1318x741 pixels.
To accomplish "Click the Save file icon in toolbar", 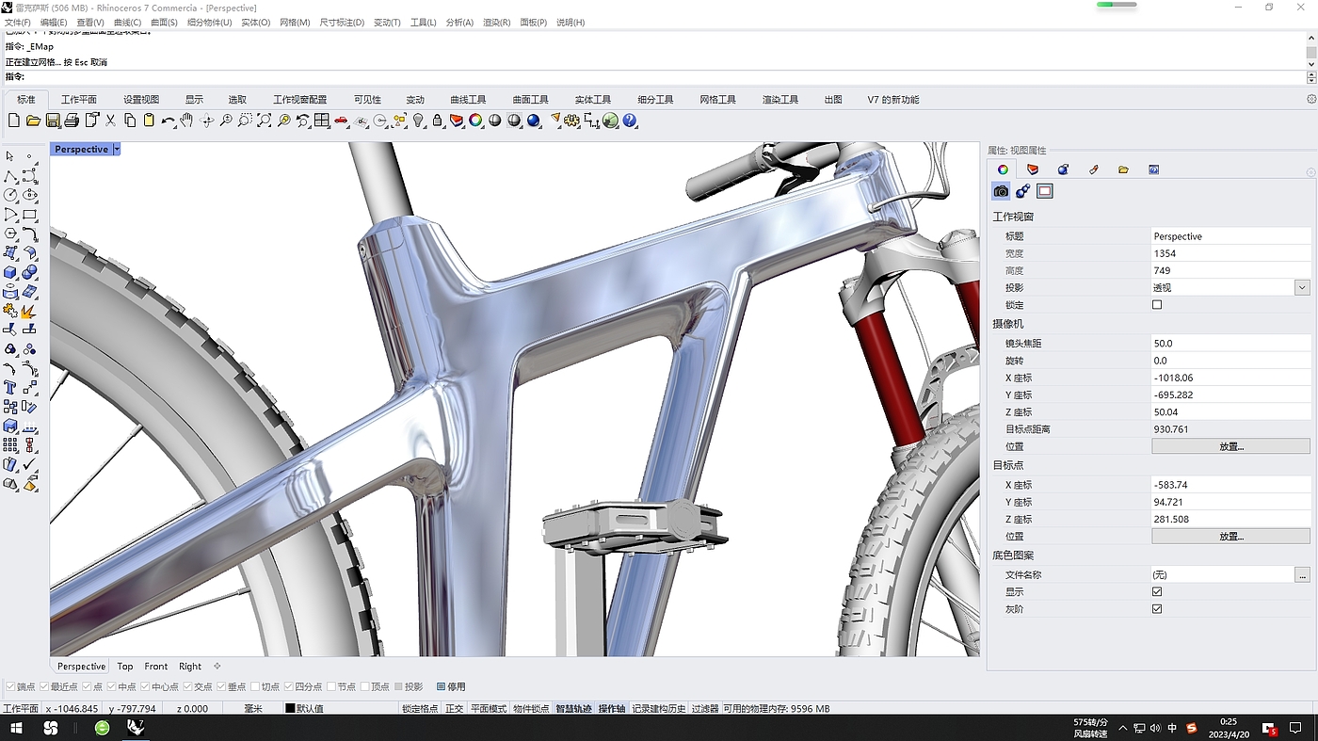I will pos(53,121).
